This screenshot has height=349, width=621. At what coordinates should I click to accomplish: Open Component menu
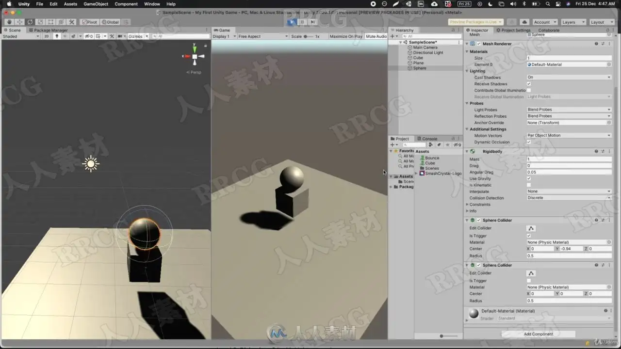(x=126, y=4)
